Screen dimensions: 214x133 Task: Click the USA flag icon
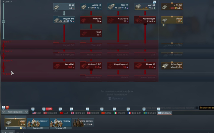(34, 113)
